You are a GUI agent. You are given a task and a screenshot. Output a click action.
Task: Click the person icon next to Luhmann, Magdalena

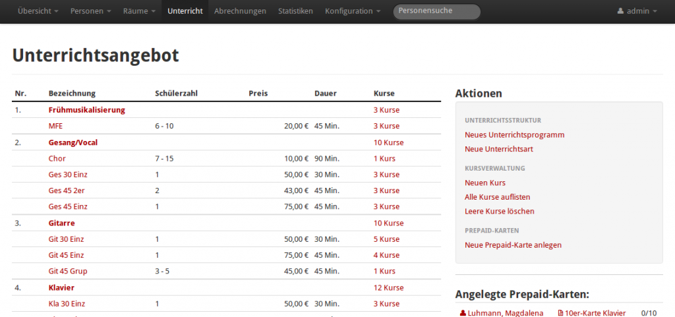[463, 313]
